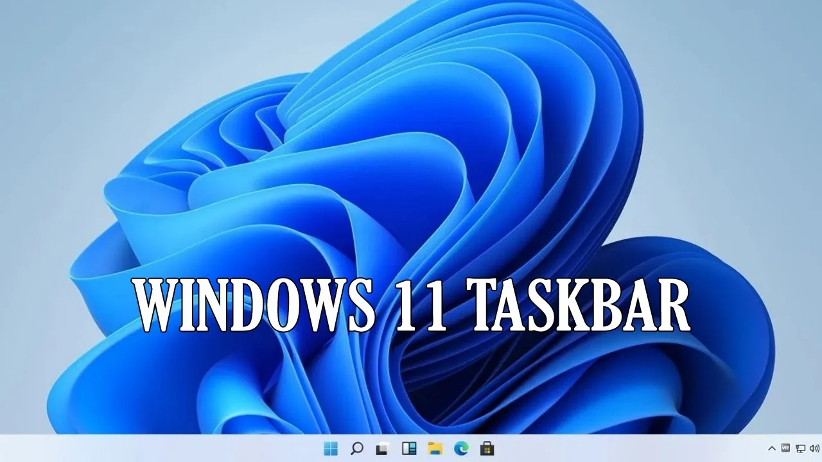
Task: Open the Widgets panel icon
Action: (x=409, y=448)
